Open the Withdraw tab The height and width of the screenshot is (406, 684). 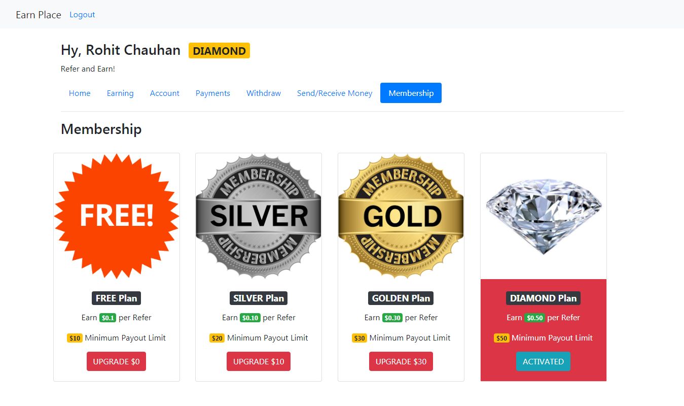(x=264, y=93)
